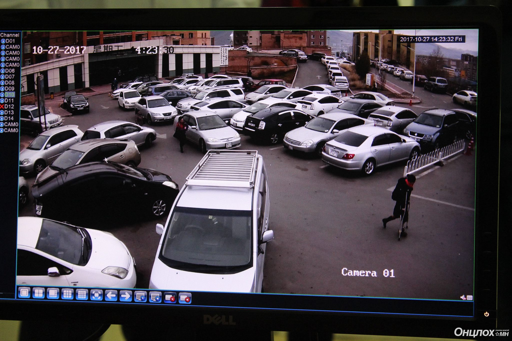
Task: Switch to nine-camera grid layout
Action: [x=67, y=294]
